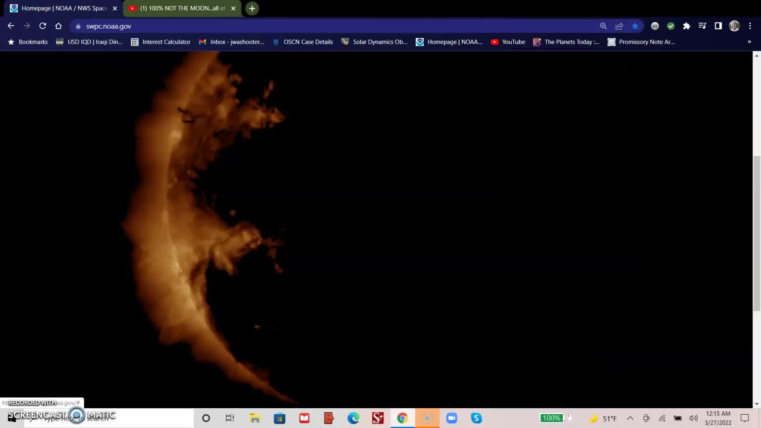
Task: Open the Homepage | NOAA... bookmark
Action: tap(449, 42)
